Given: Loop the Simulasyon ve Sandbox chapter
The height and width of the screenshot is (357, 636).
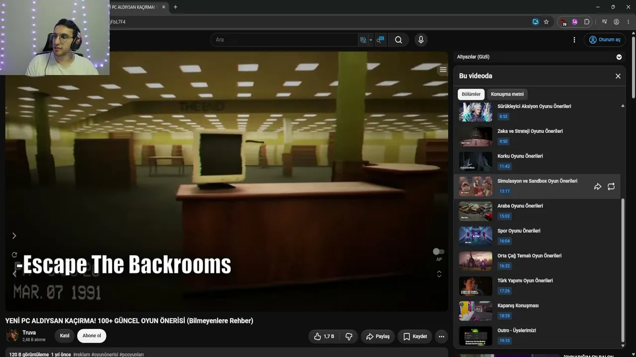Looking at the screenshot, I should (611, 186).
